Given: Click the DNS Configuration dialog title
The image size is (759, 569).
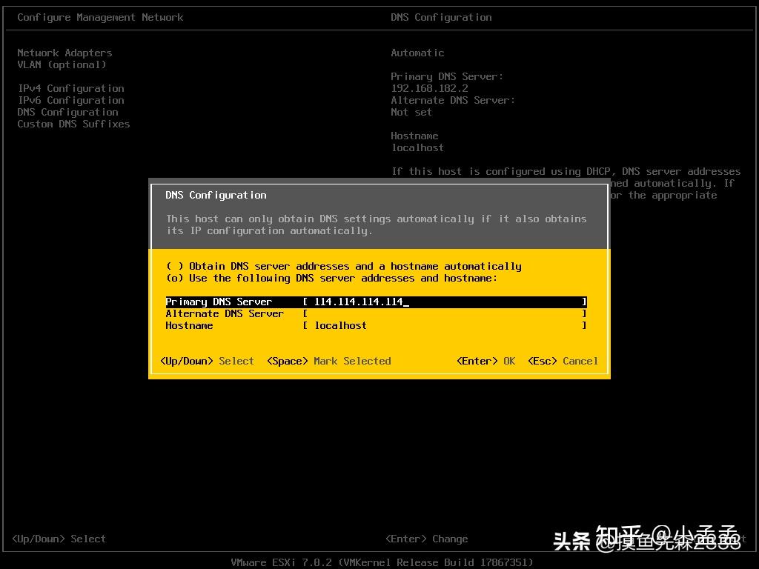Looking at the screenshot, I should pos(216,195).
